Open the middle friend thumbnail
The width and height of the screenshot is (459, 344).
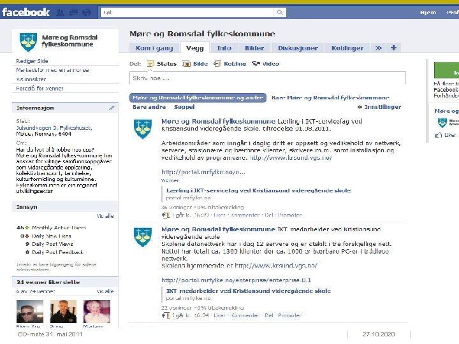63,312
